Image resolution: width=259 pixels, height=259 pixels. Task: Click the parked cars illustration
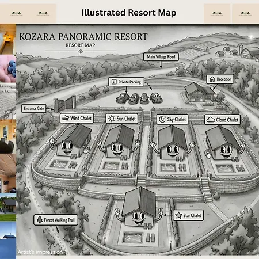coord(139,98)
